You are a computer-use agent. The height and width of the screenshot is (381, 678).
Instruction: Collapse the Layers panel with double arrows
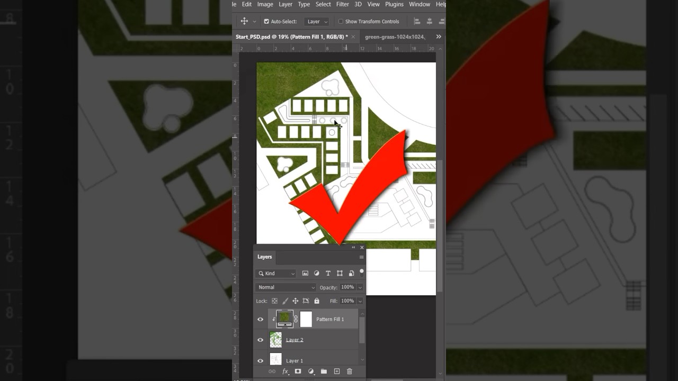(x=353, y=247)
